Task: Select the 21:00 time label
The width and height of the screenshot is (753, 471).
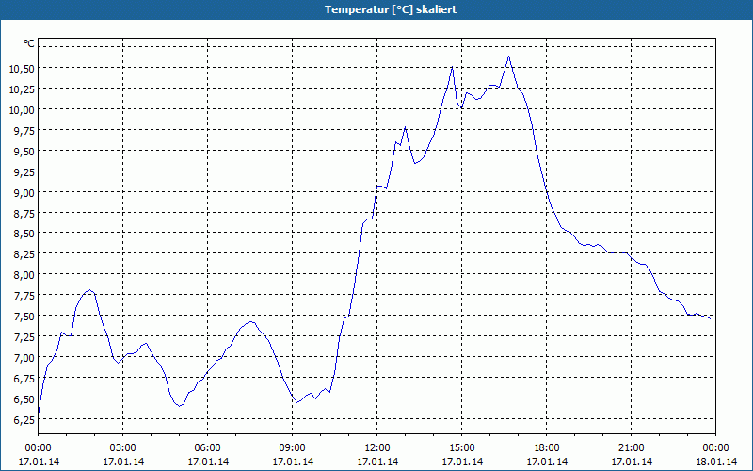Action: pyautogui.click(x=631, y=448)
